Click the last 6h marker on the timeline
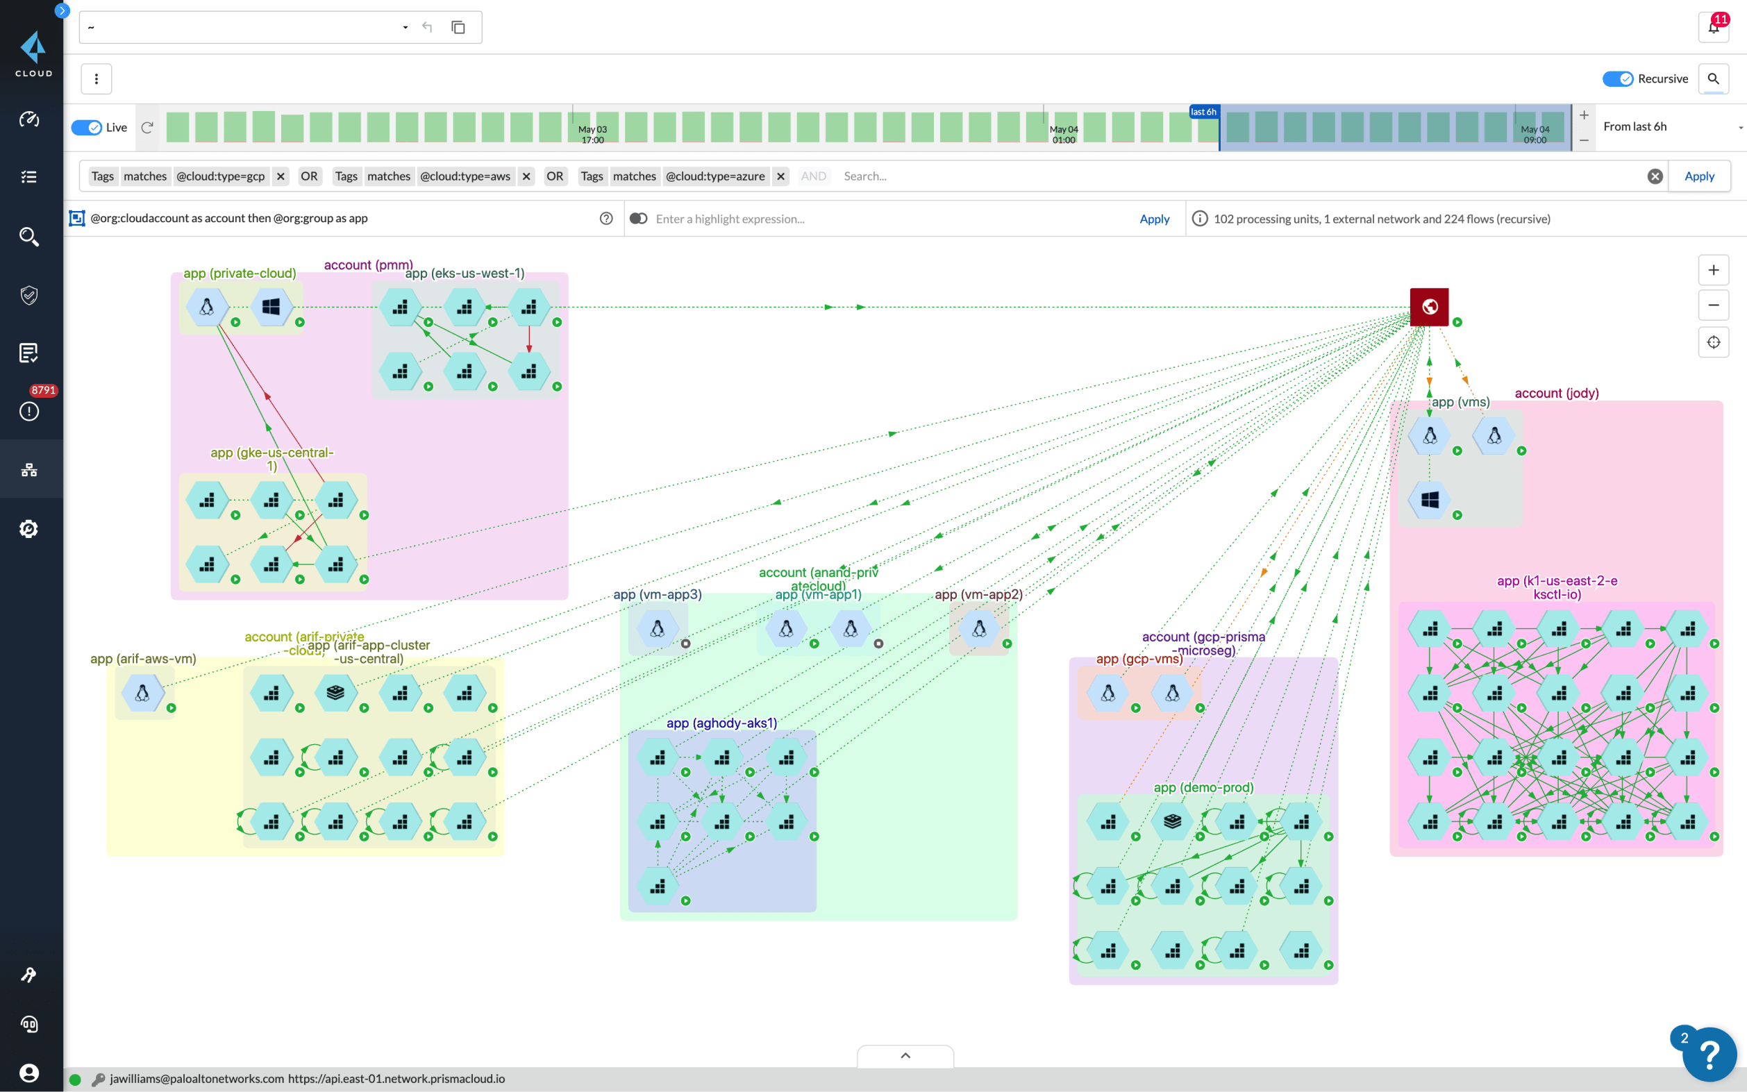The height and width of the screenshot is (1092, 1747). [x=1204, y=111]
